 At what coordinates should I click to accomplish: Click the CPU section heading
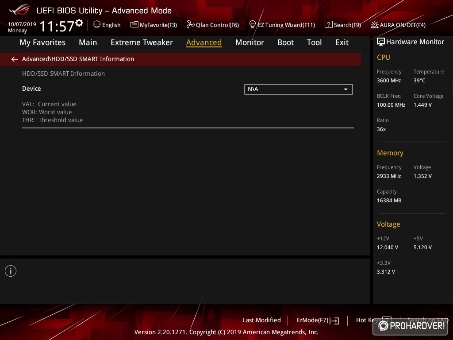click(384, 58)
